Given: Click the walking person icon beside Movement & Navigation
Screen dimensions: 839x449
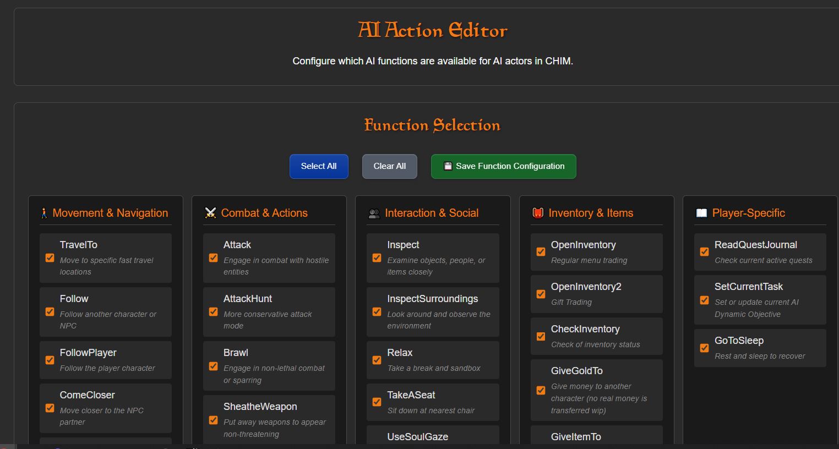Looking at the screenshot, I should [44, 213].
